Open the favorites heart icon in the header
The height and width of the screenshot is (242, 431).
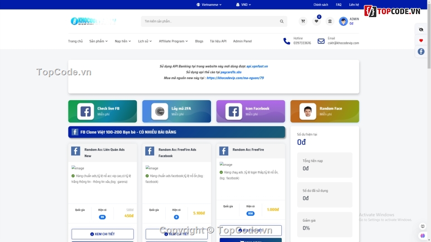tap(316, 21)
